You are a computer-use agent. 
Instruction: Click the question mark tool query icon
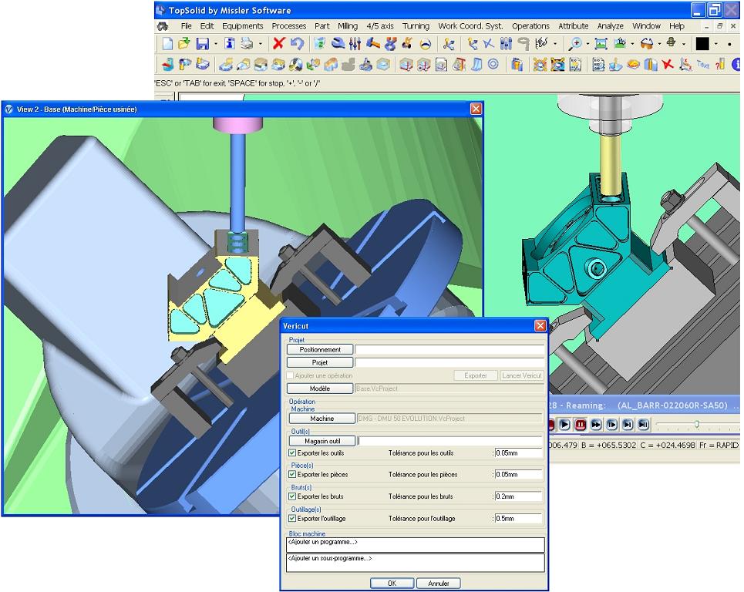(720, 64)
